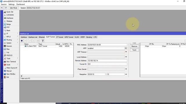Sort by the Type column header
186x104 pixels.
(x=47, y=44)
